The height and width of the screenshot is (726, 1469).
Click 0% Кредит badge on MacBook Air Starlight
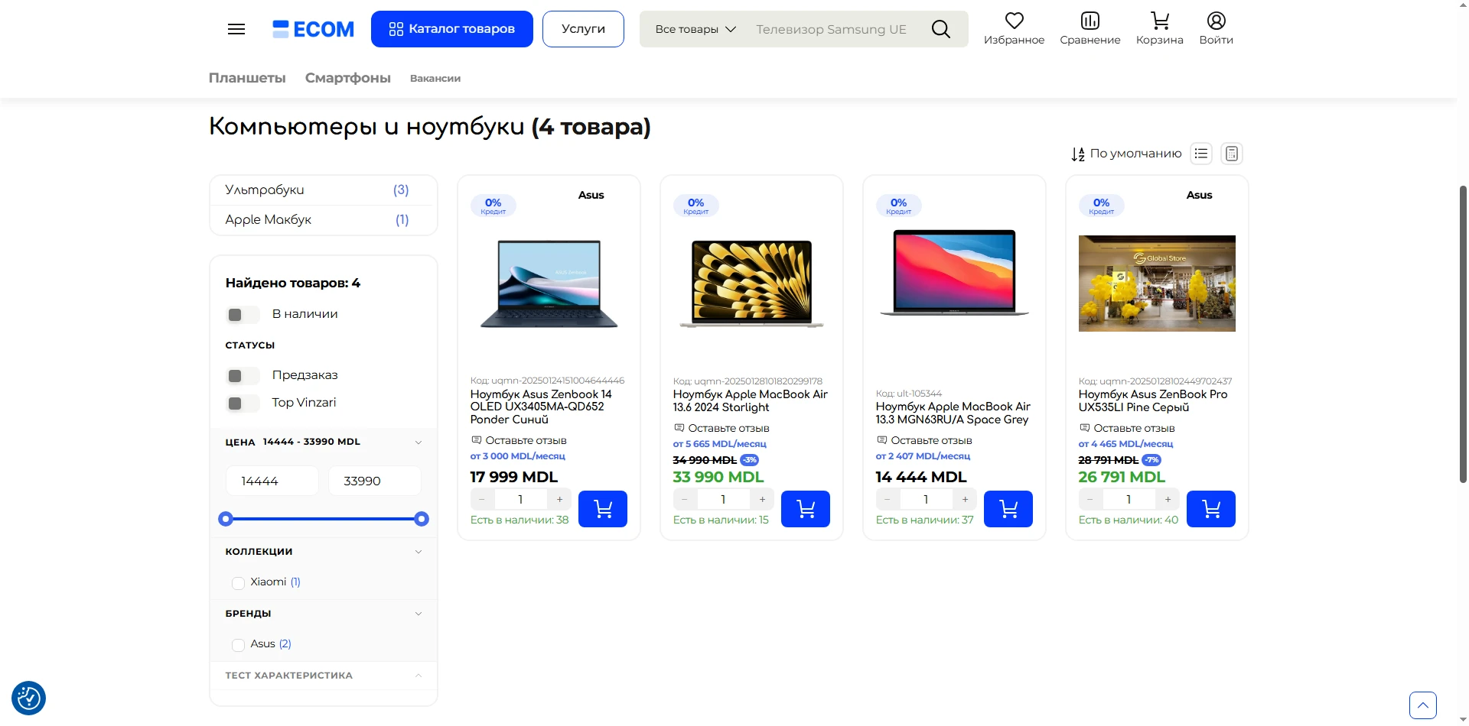click(x=696, y=206)
